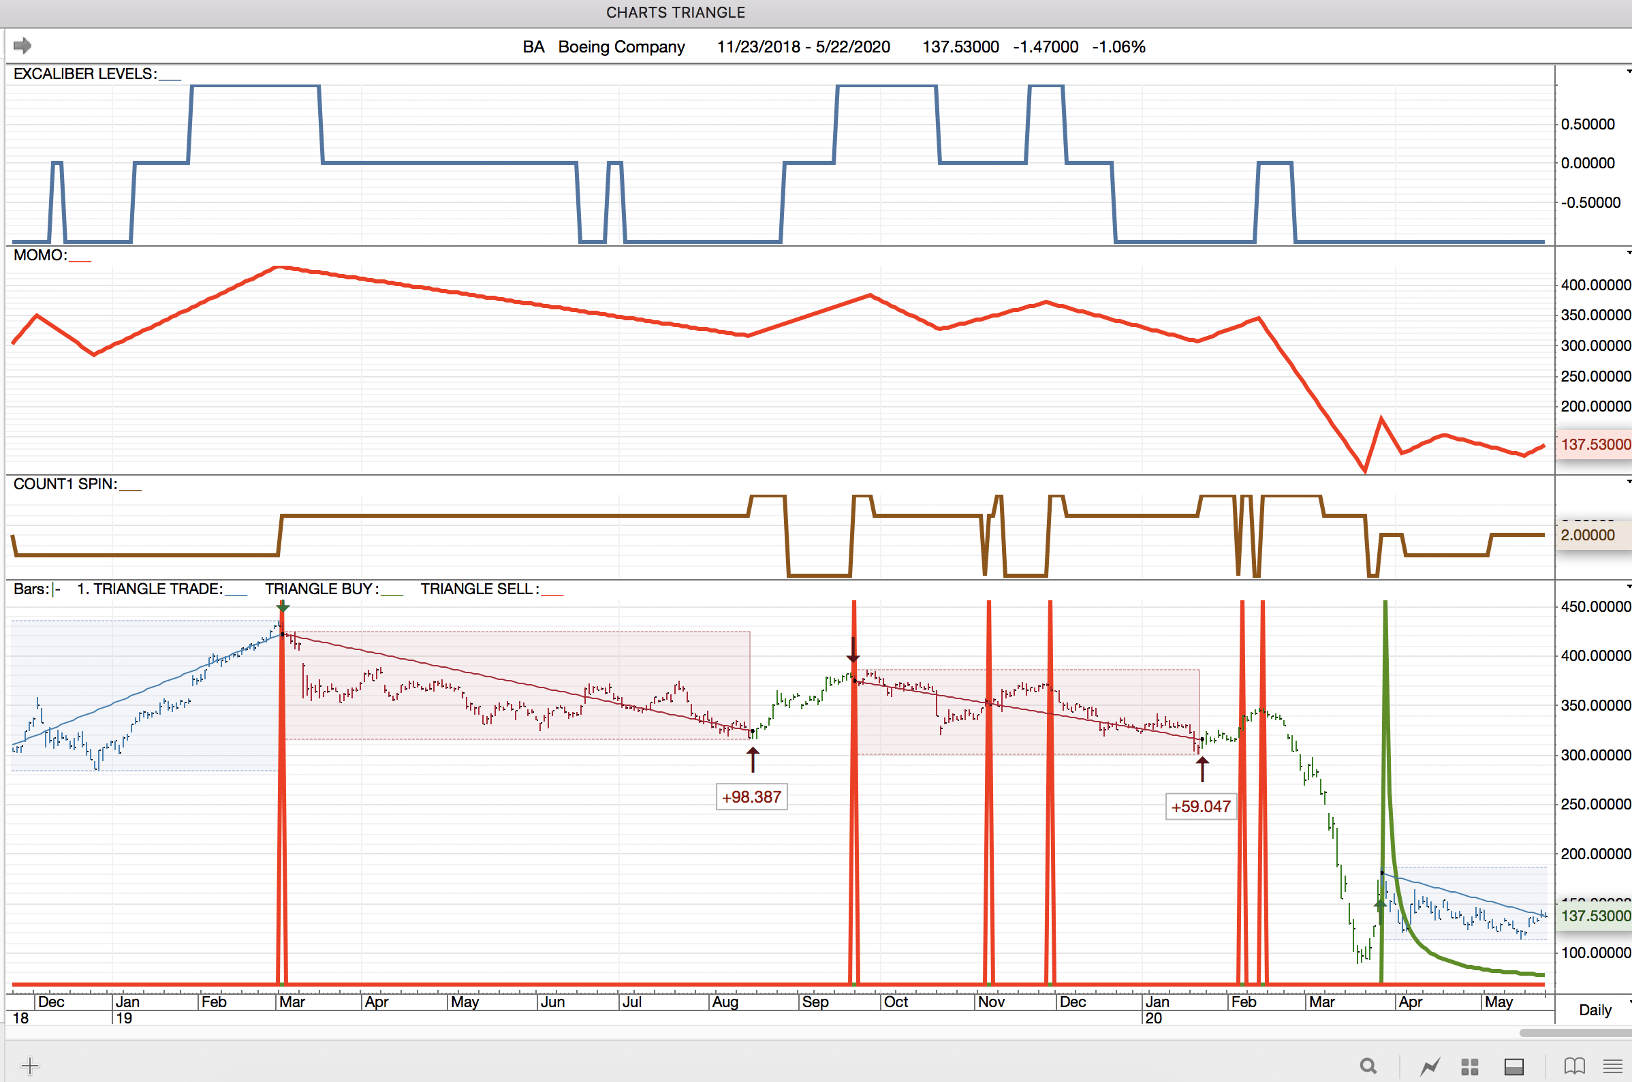Image resolution: width=1632 pixels, height=1082 pixels.
Task: Click the MOMO indicator label
Action: (x=40, y=255)
